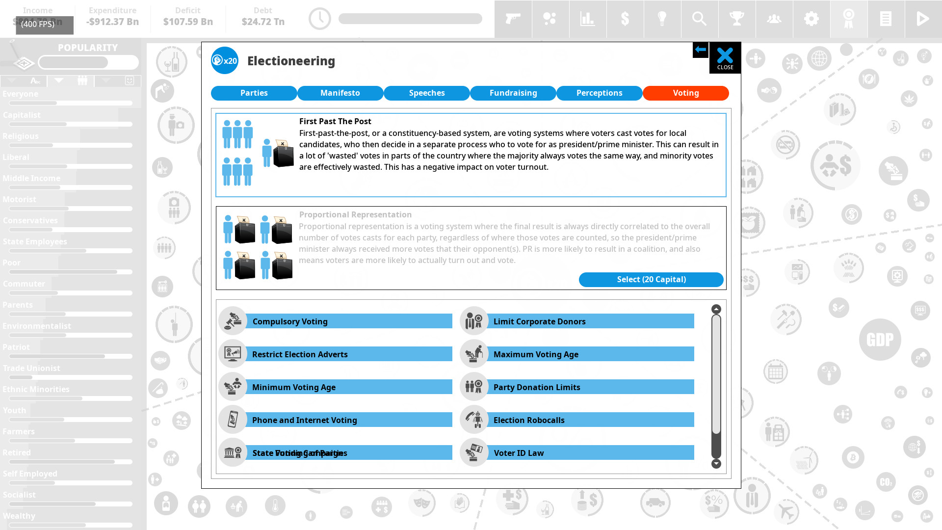Select Proportional Representation voting system
The image size is (942, 530).
[652, 279]
